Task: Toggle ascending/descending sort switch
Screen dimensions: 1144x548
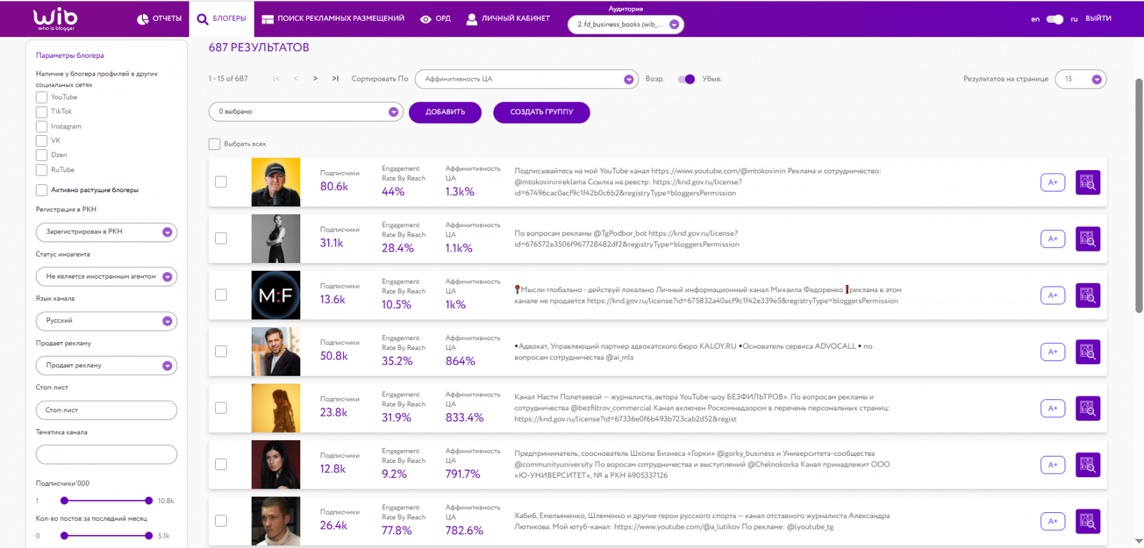Action: click(686, 79)
